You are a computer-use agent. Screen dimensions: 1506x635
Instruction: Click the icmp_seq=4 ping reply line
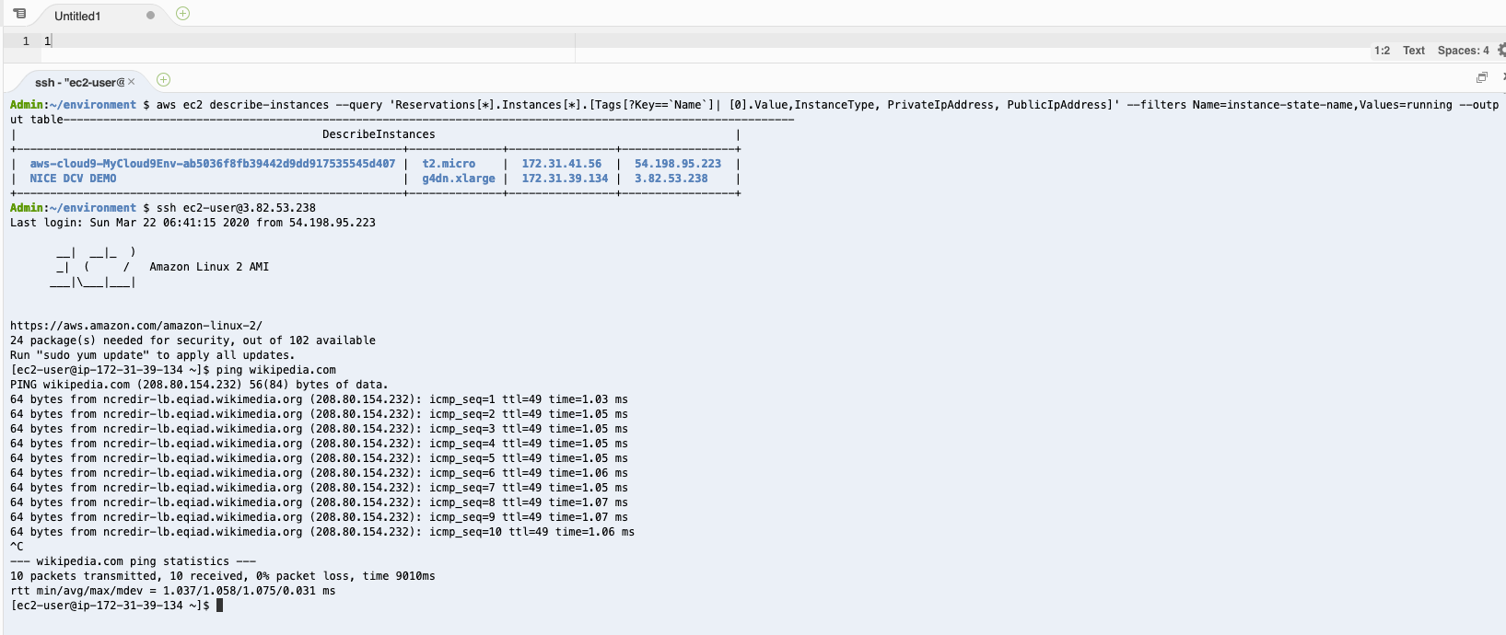319,444
